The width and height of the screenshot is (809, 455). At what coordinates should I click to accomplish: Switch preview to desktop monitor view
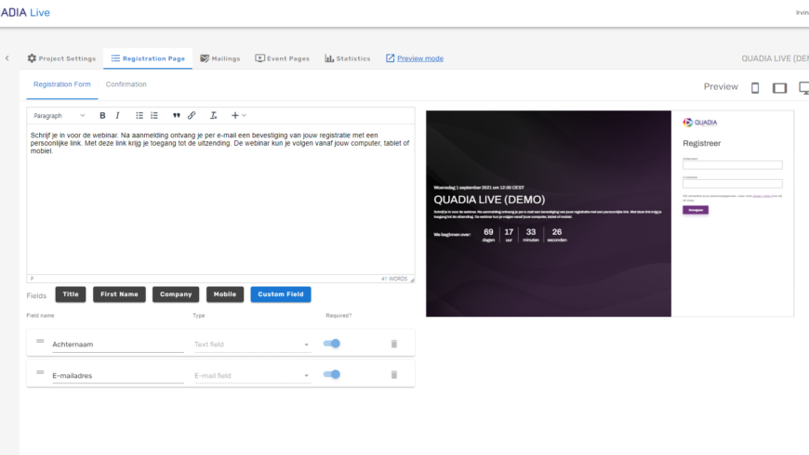pyautogui.click(x=803, y=88)
